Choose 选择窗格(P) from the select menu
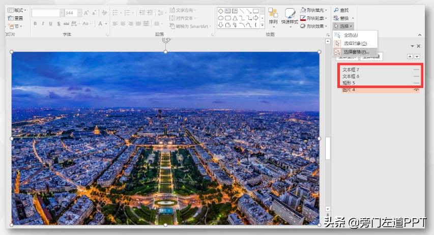 pos(356,51)
